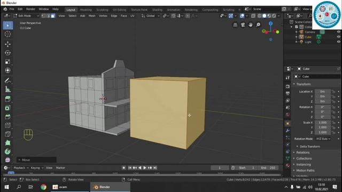Click the Marker menu in timeline

60,167
